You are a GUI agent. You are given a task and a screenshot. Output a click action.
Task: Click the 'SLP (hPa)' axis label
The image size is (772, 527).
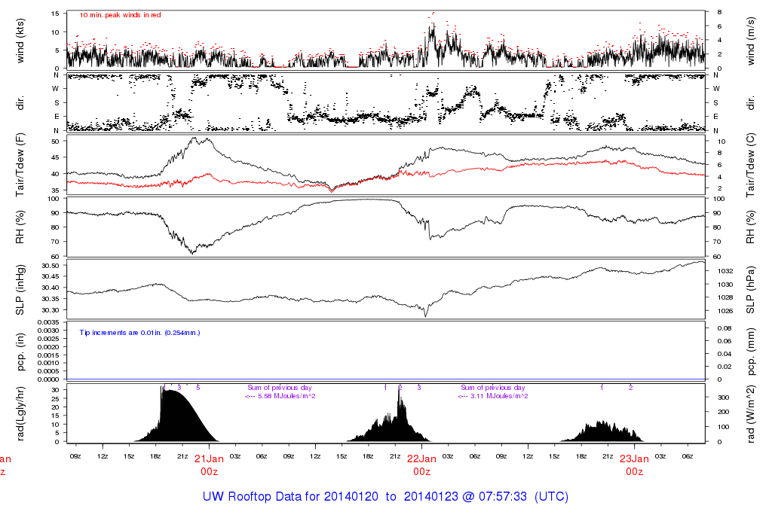(750, 290)
